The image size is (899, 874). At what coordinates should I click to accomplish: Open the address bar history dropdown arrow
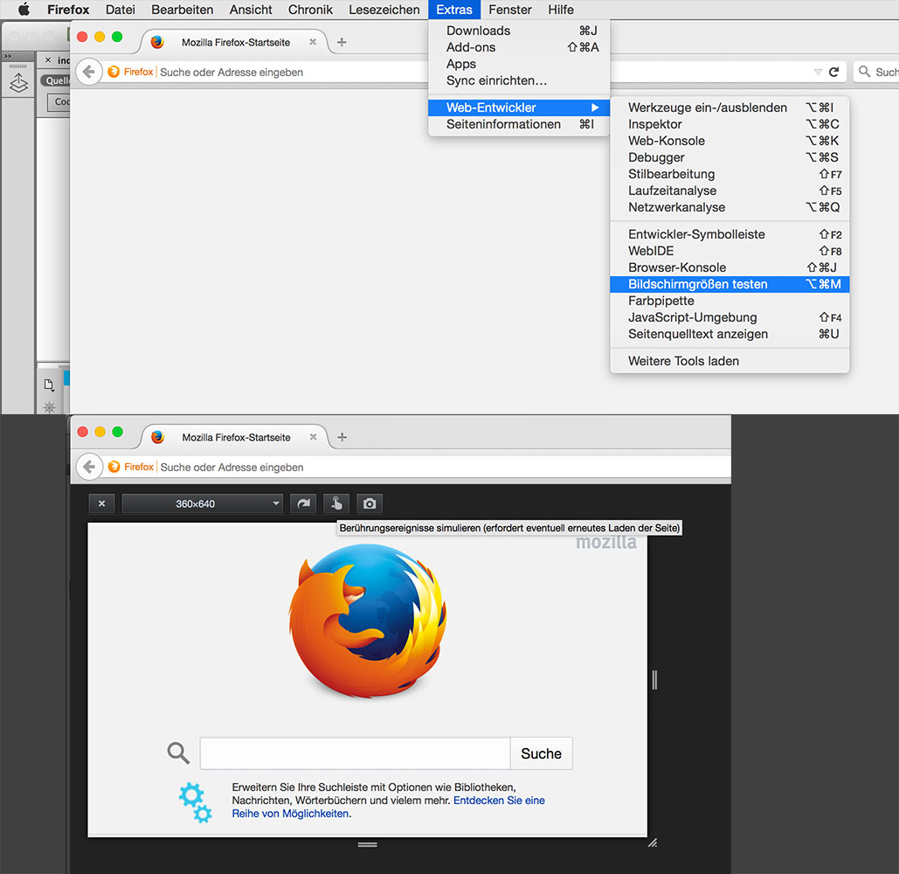coord(817,73)
